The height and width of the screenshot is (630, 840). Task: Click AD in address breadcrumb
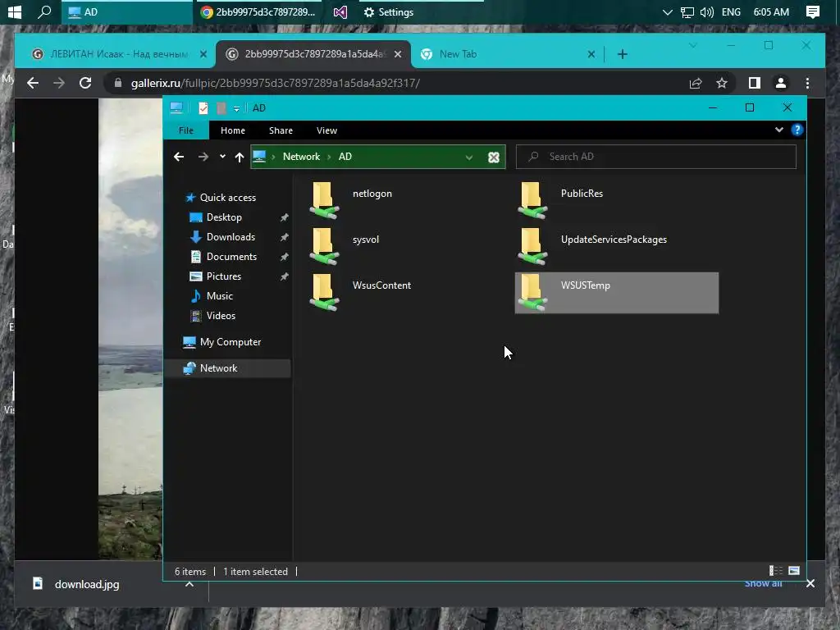tap(345, 157)
